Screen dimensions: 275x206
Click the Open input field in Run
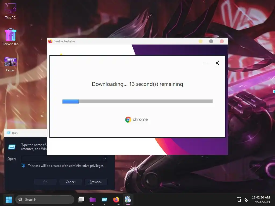64,159
